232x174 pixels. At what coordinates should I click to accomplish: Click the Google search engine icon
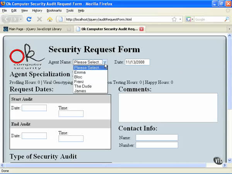click(188, 19)
